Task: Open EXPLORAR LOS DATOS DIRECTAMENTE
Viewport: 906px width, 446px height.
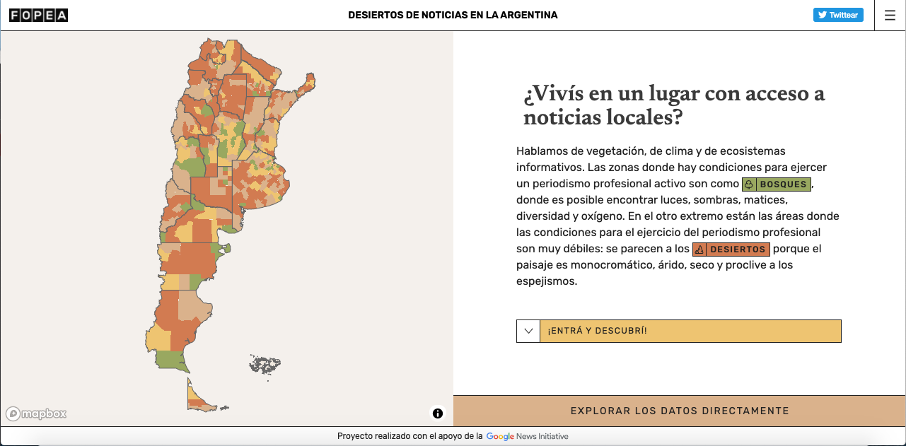Action: [679, 411]
